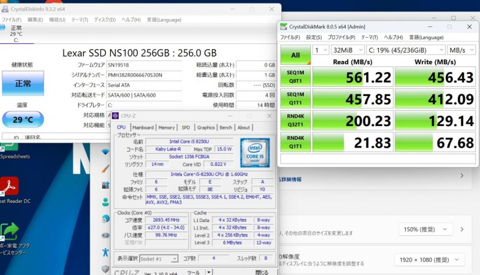
Task: Expand the MB/s unit dropdown
Action: coord(461,50)
